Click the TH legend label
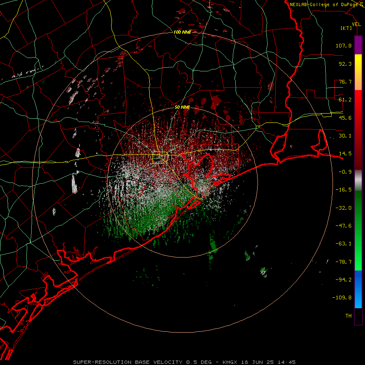Image resolution: width=365 pixels, height=365 pixels. pos(348,316)
